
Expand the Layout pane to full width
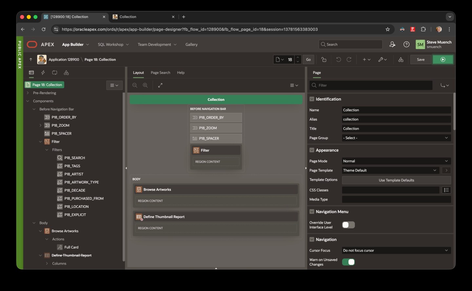coord(160,85)
